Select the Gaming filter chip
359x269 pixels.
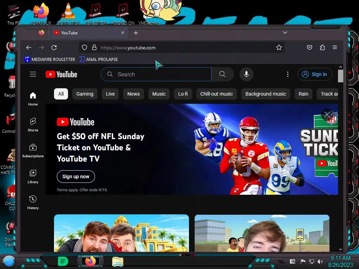85,94
